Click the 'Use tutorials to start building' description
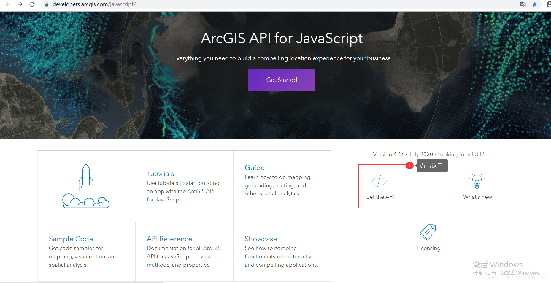Image resolution: width=551 pixels, height=283 pixels. (183, 191)
